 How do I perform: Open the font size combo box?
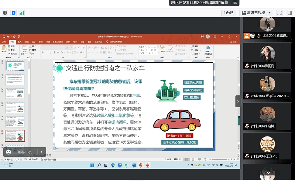point(69,48)
